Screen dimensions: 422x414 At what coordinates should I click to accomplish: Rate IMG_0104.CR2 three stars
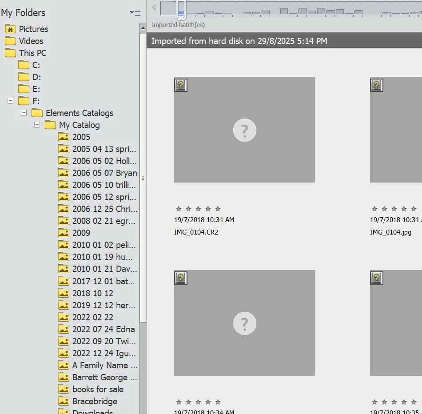click(199, 209)
